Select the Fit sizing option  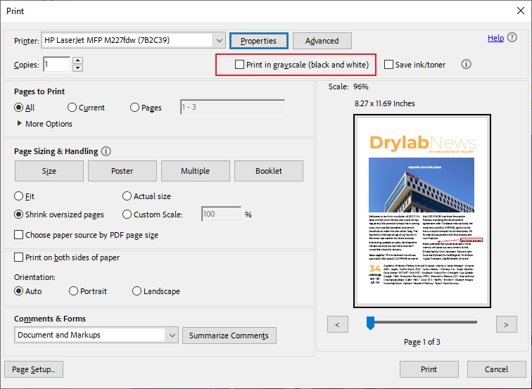pos(19,196)
